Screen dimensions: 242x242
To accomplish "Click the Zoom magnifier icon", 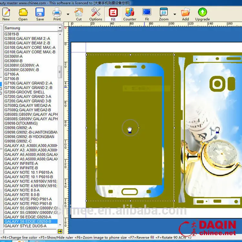I will click(x=164, y=12).
